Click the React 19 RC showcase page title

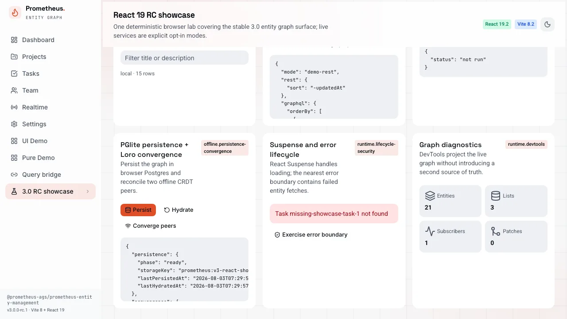(154, 16)
